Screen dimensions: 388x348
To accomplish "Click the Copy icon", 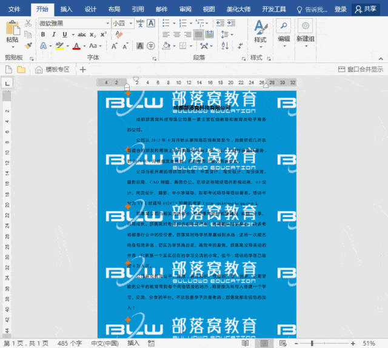I will 28,35.
